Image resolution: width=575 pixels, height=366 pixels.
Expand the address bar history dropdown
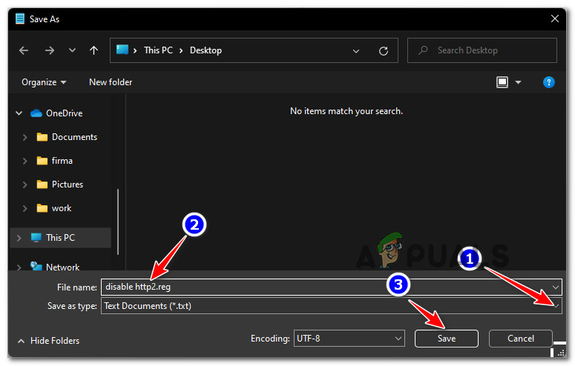click(355, 51)
